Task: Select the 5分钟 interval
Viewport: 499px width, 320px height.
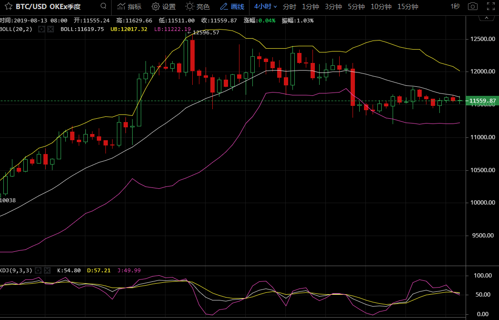Action: 356,6
